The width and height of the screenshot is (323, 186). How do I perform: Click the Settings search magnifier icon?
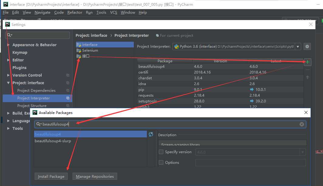tap(9, 35)
